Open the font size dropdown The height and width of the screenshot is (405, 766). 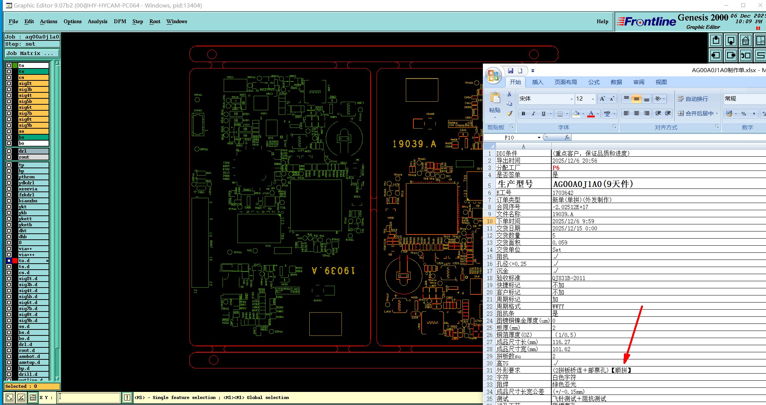(x=593, y=99)
